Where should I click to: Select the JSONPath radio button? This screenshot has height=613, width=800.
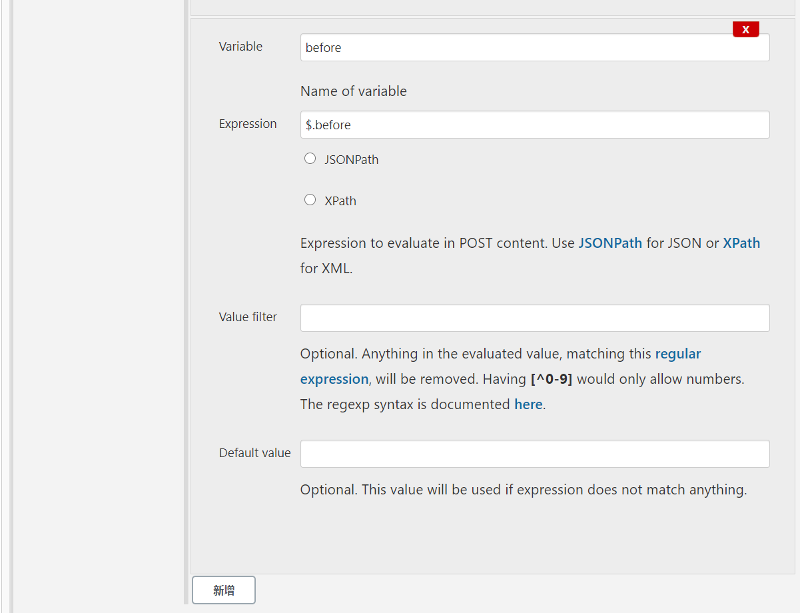point(310,159)
